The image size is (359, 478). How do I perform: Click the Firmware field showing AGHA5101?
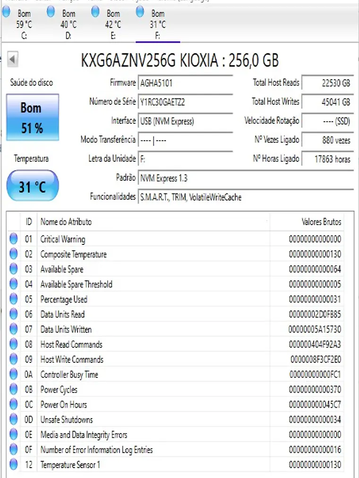coord(186,82)
